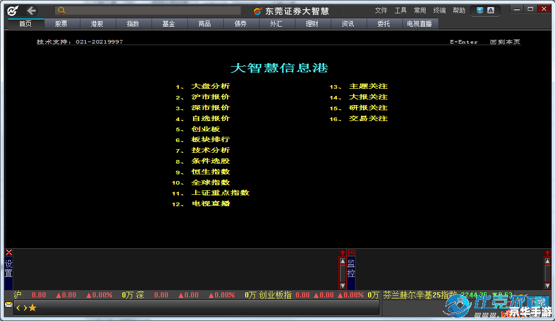
Task: Click the letter A font icon
Action: (490, 10)
